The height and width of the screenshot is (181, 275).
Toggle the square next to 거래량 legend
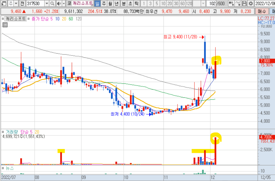pyautogui.click(x=3, y=132)
